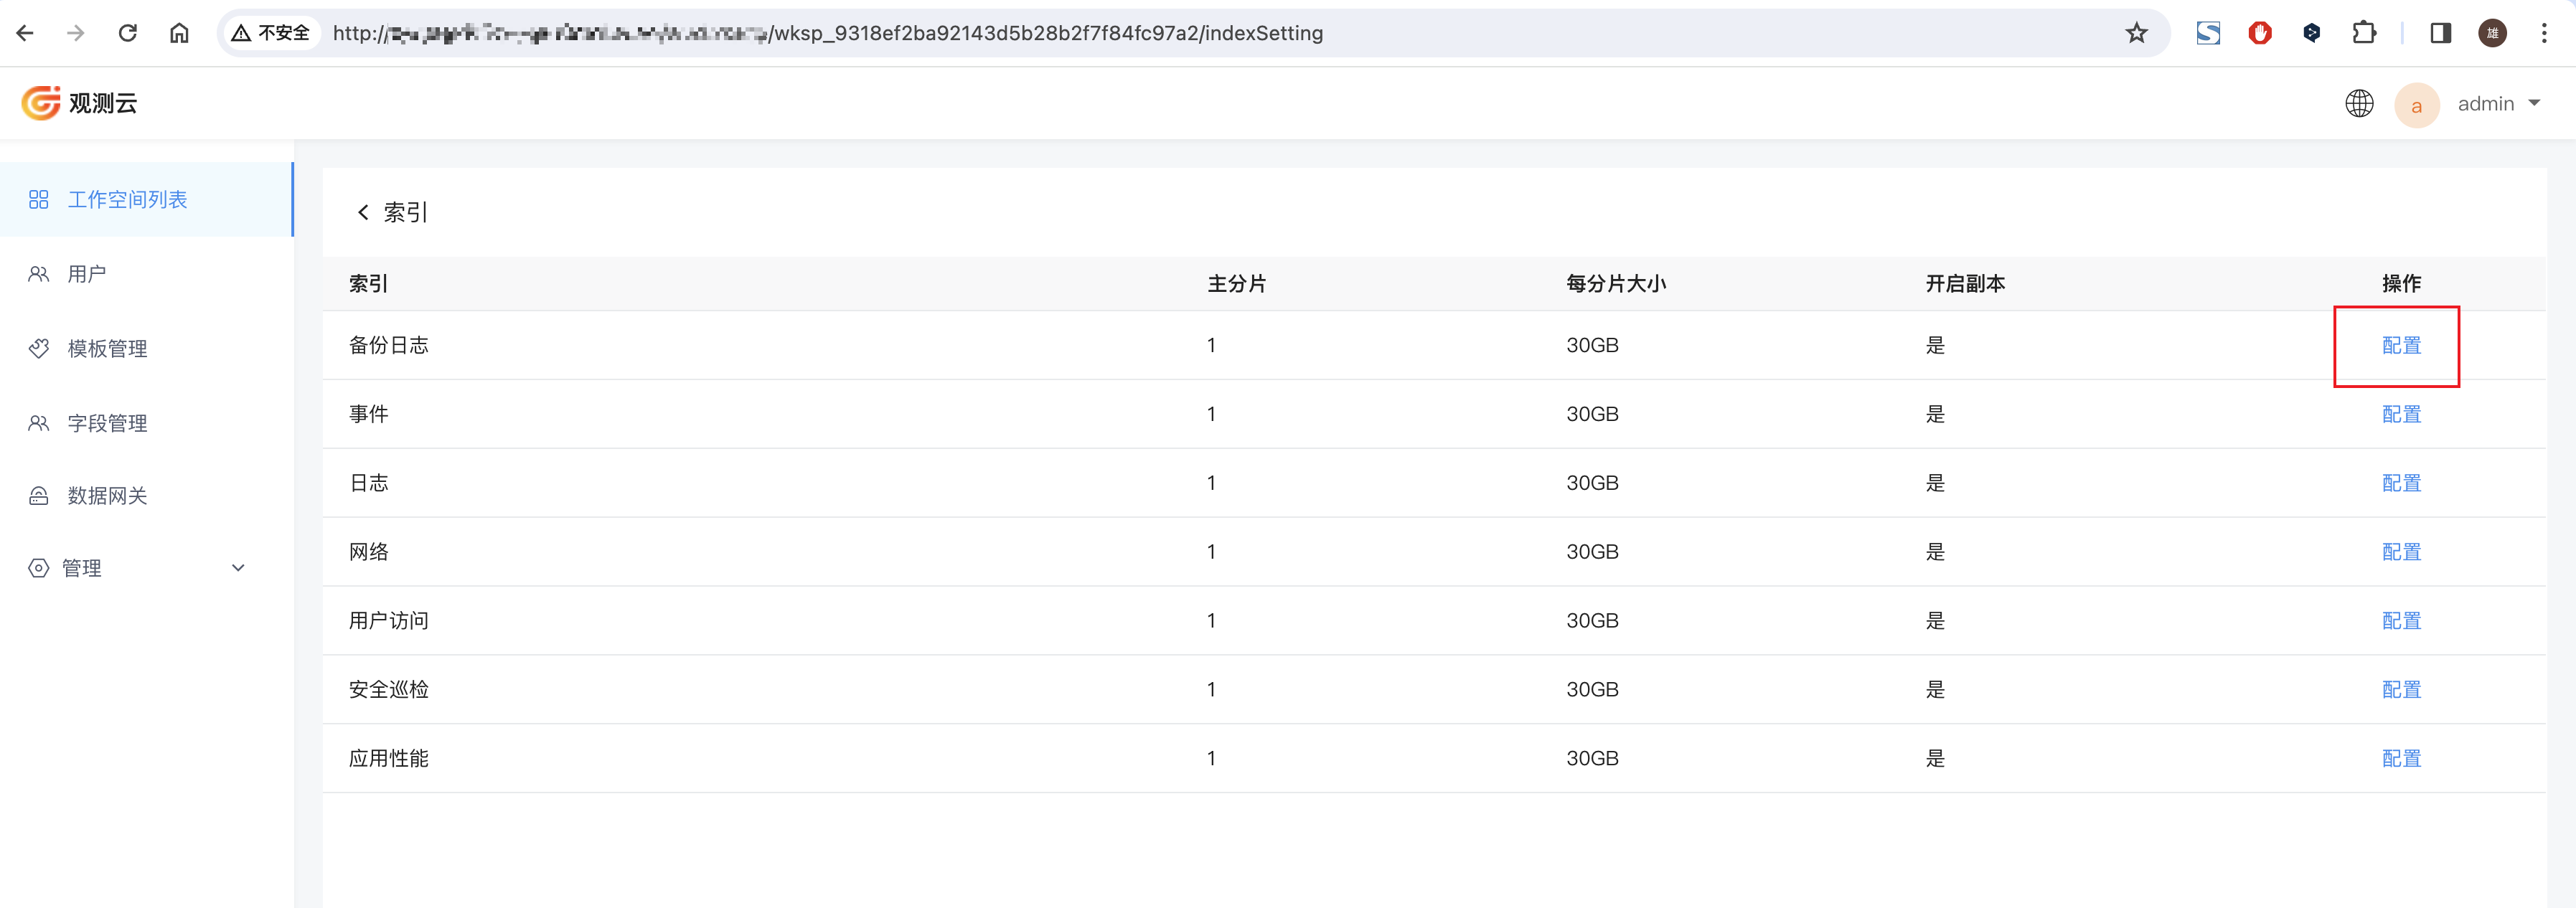Click the gear icon beside 管理
This screenshot has height=908, width=2576.
[39, 568]
